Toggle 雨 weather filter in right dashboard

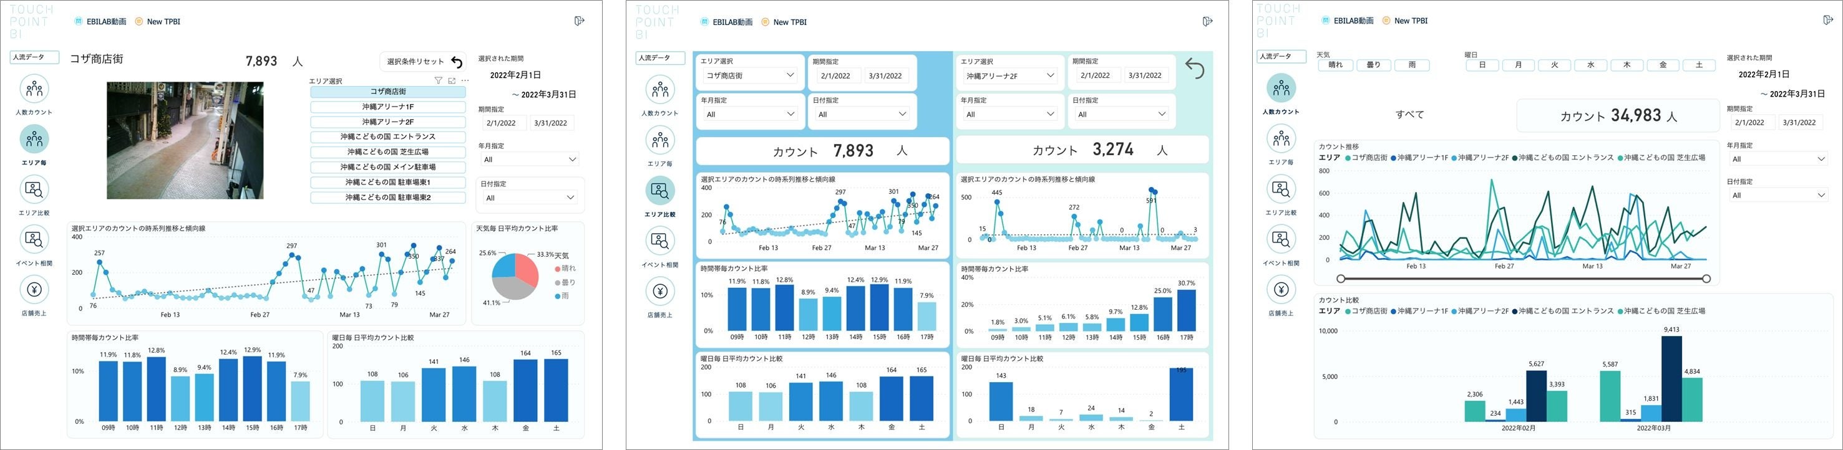point(1413,65)
